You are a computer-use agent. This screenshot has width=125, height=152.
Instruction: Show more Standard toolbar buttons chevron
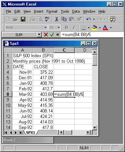pos(121,17)
